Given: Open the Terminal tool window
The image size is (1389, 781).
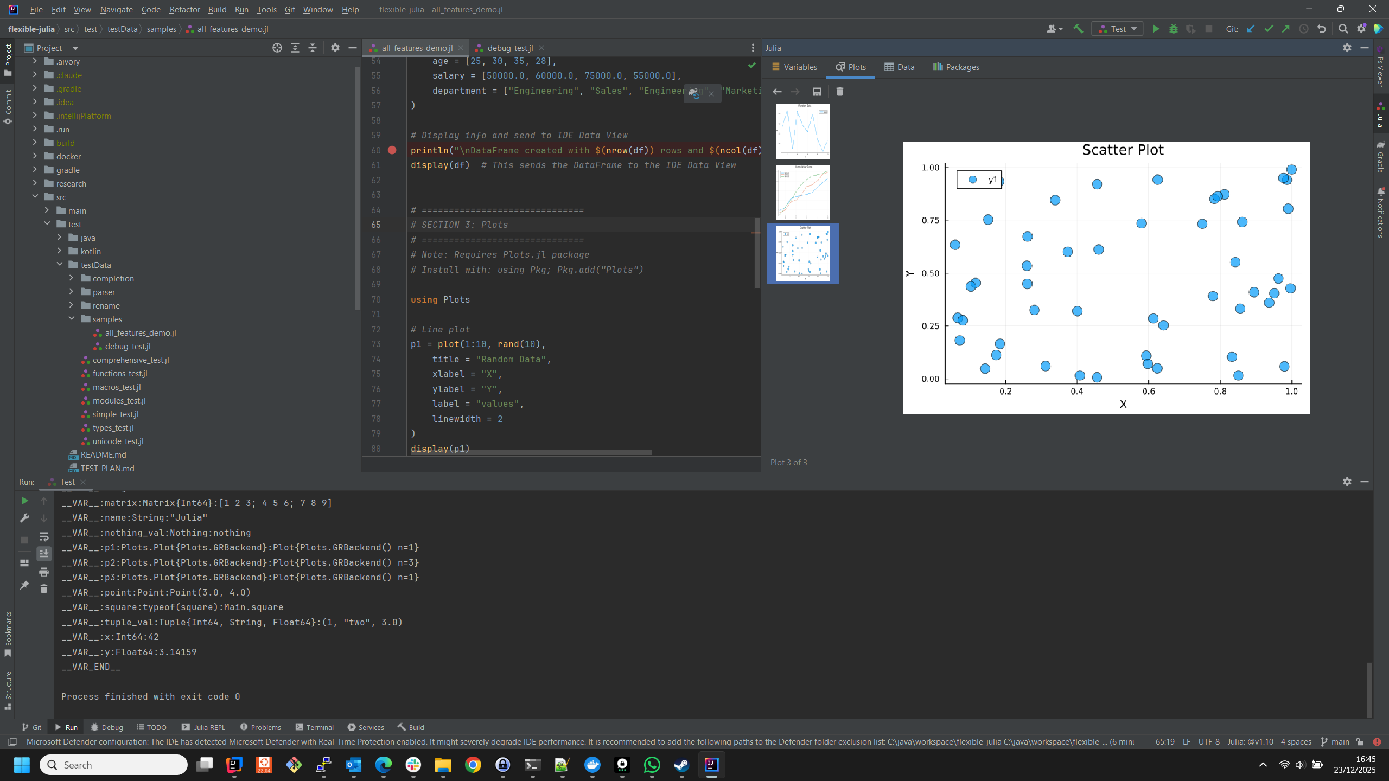Looking at the screenshot, I should (x=315, y=727).
